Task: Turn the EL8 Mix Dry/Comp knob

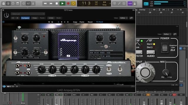Action: (x=166, y=72)
